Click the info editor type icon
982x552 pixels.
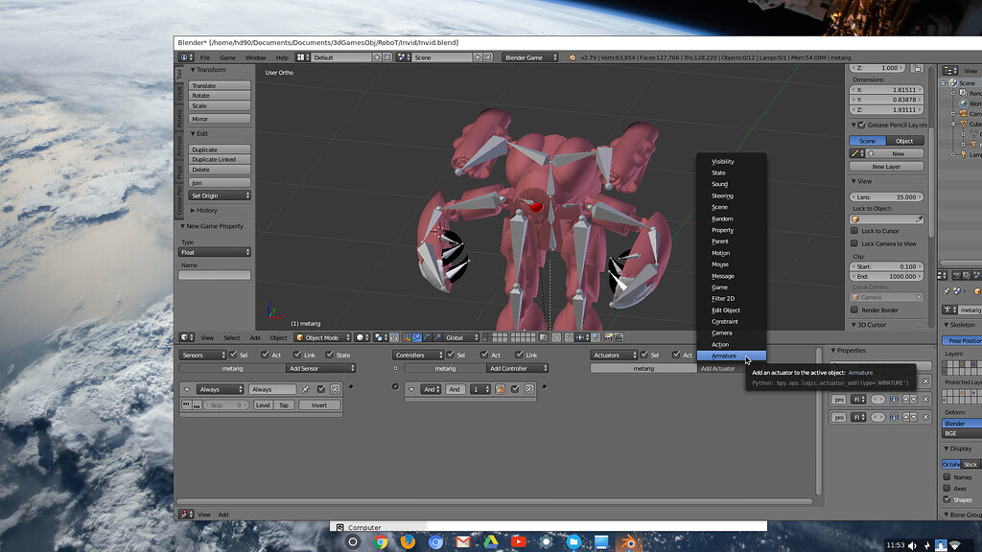[186, 57]
